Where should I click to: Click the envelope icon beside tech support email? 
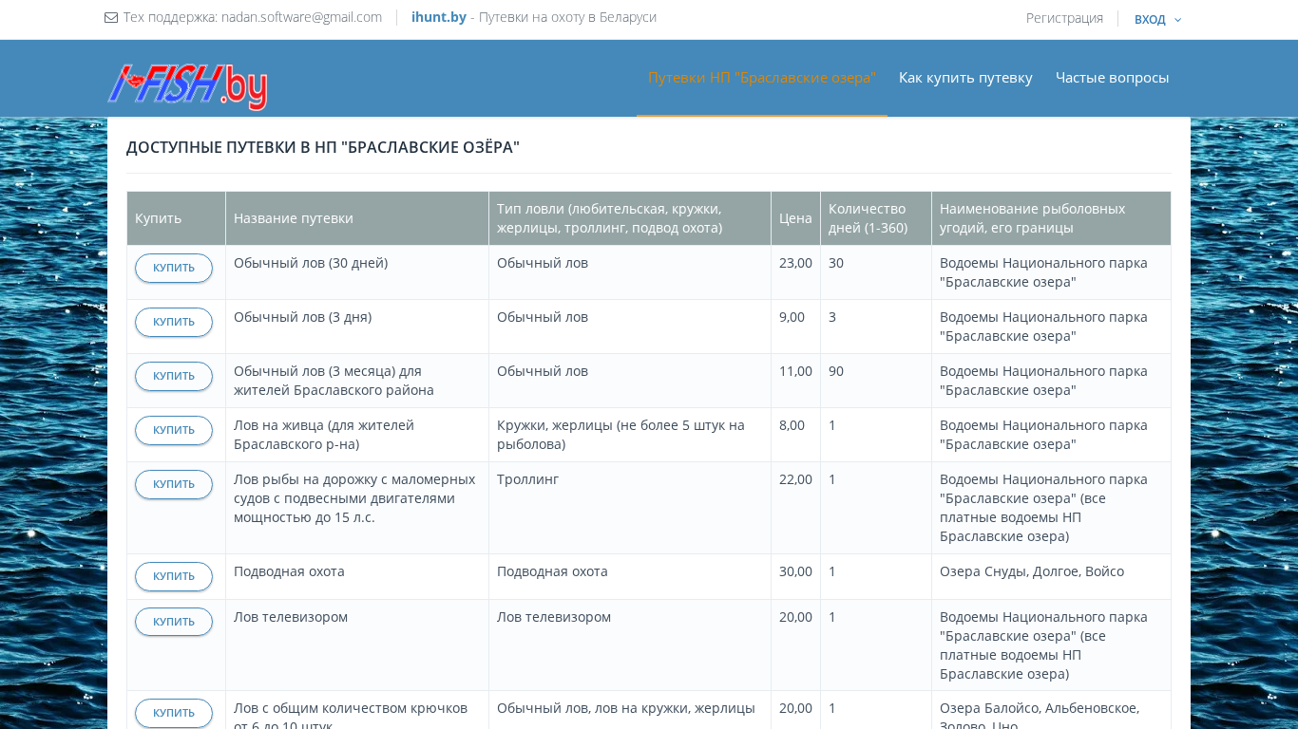click(x=111, y=17)
